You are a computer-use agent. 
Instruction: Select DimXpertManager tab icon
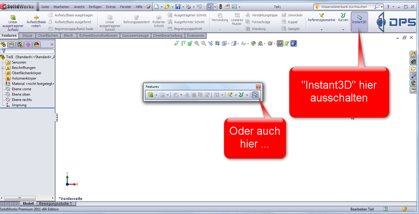click(x=28, y=45)
